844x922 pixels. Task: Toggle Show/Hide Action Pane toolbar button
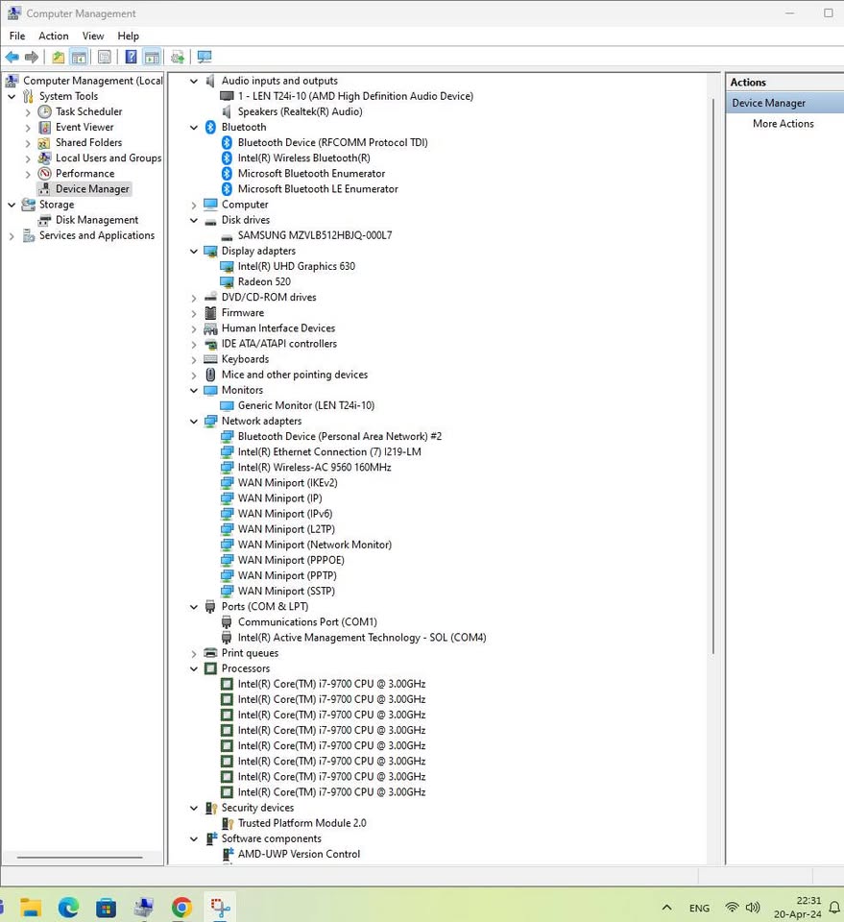[152, 57]
